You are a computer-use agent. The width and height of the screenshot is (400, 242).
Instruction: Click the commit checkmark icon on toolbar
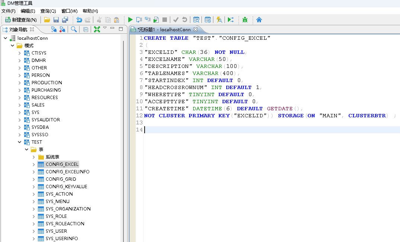176,20
